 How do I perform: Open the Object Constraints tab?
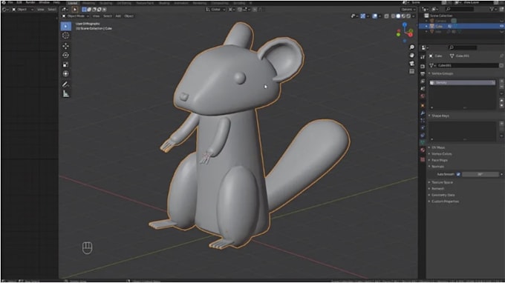[x=423, y=135]
